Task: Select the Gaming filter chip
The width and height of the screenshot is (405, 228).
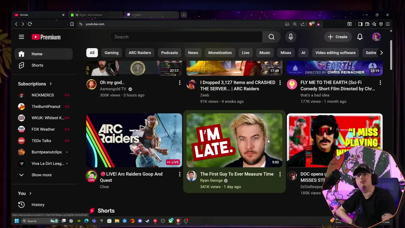Action: pos(111,53)
